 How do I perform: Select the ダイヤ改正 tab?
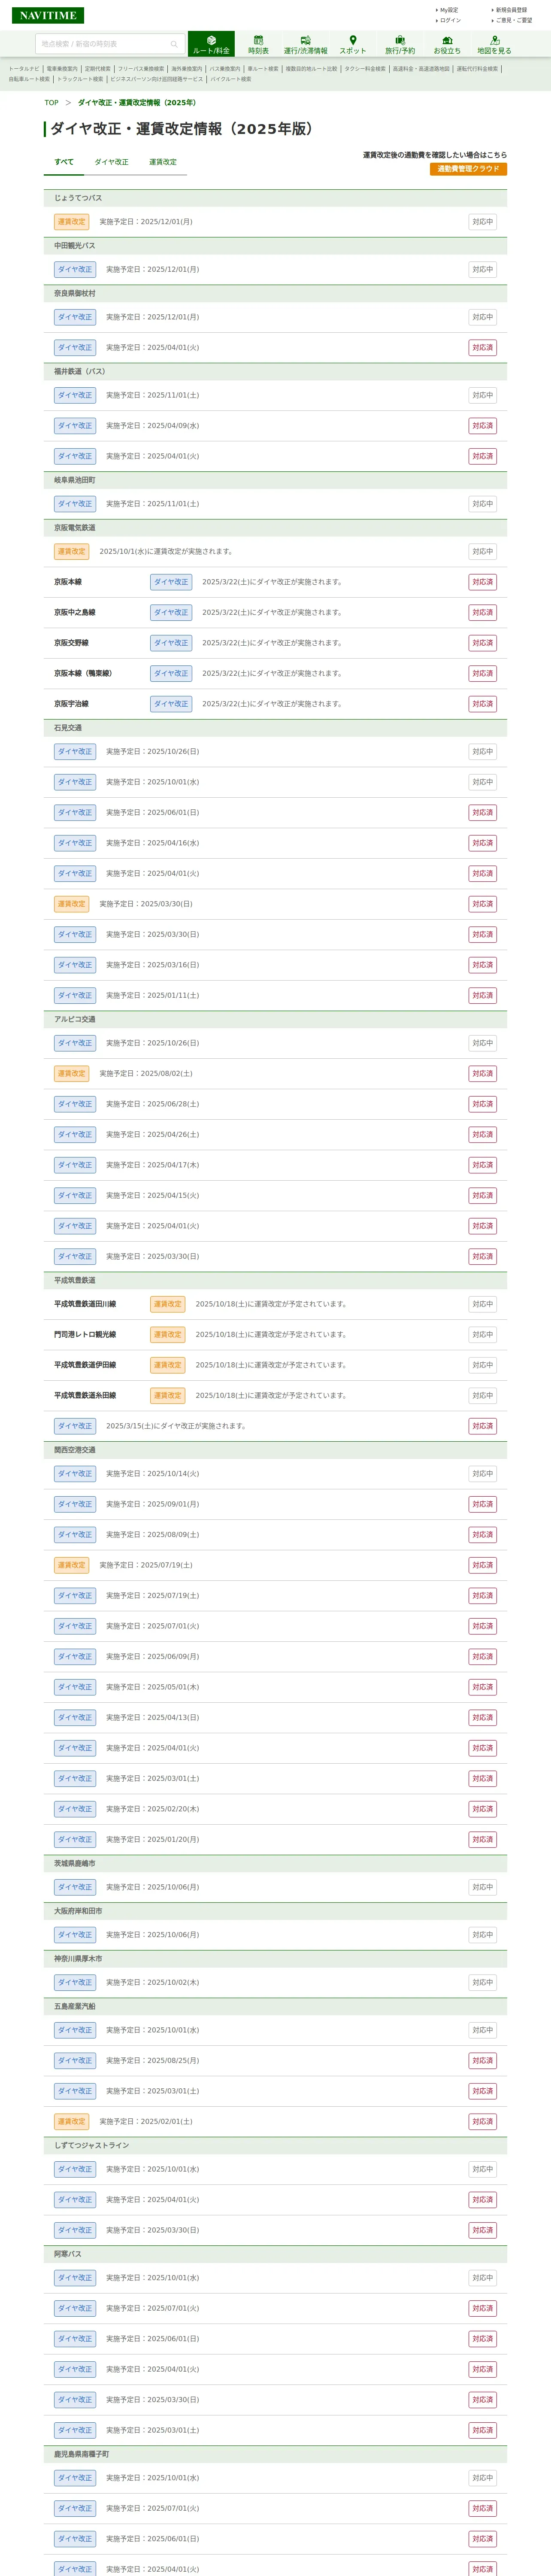[111, 162]
